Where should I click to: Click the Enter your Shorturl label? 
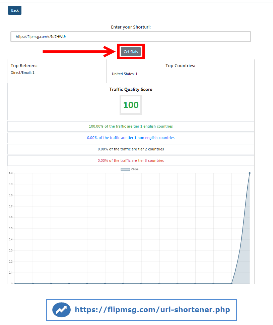pos(131,27)
